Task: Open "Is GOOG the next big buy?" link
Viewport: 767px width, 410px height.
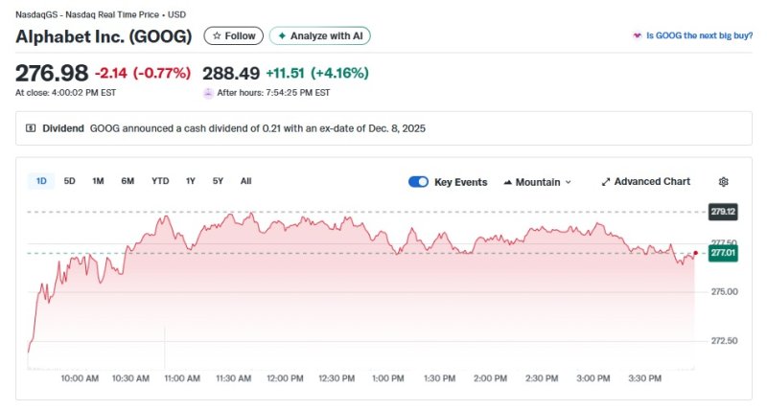Action: pyautogui.click(x=698, y=36)
